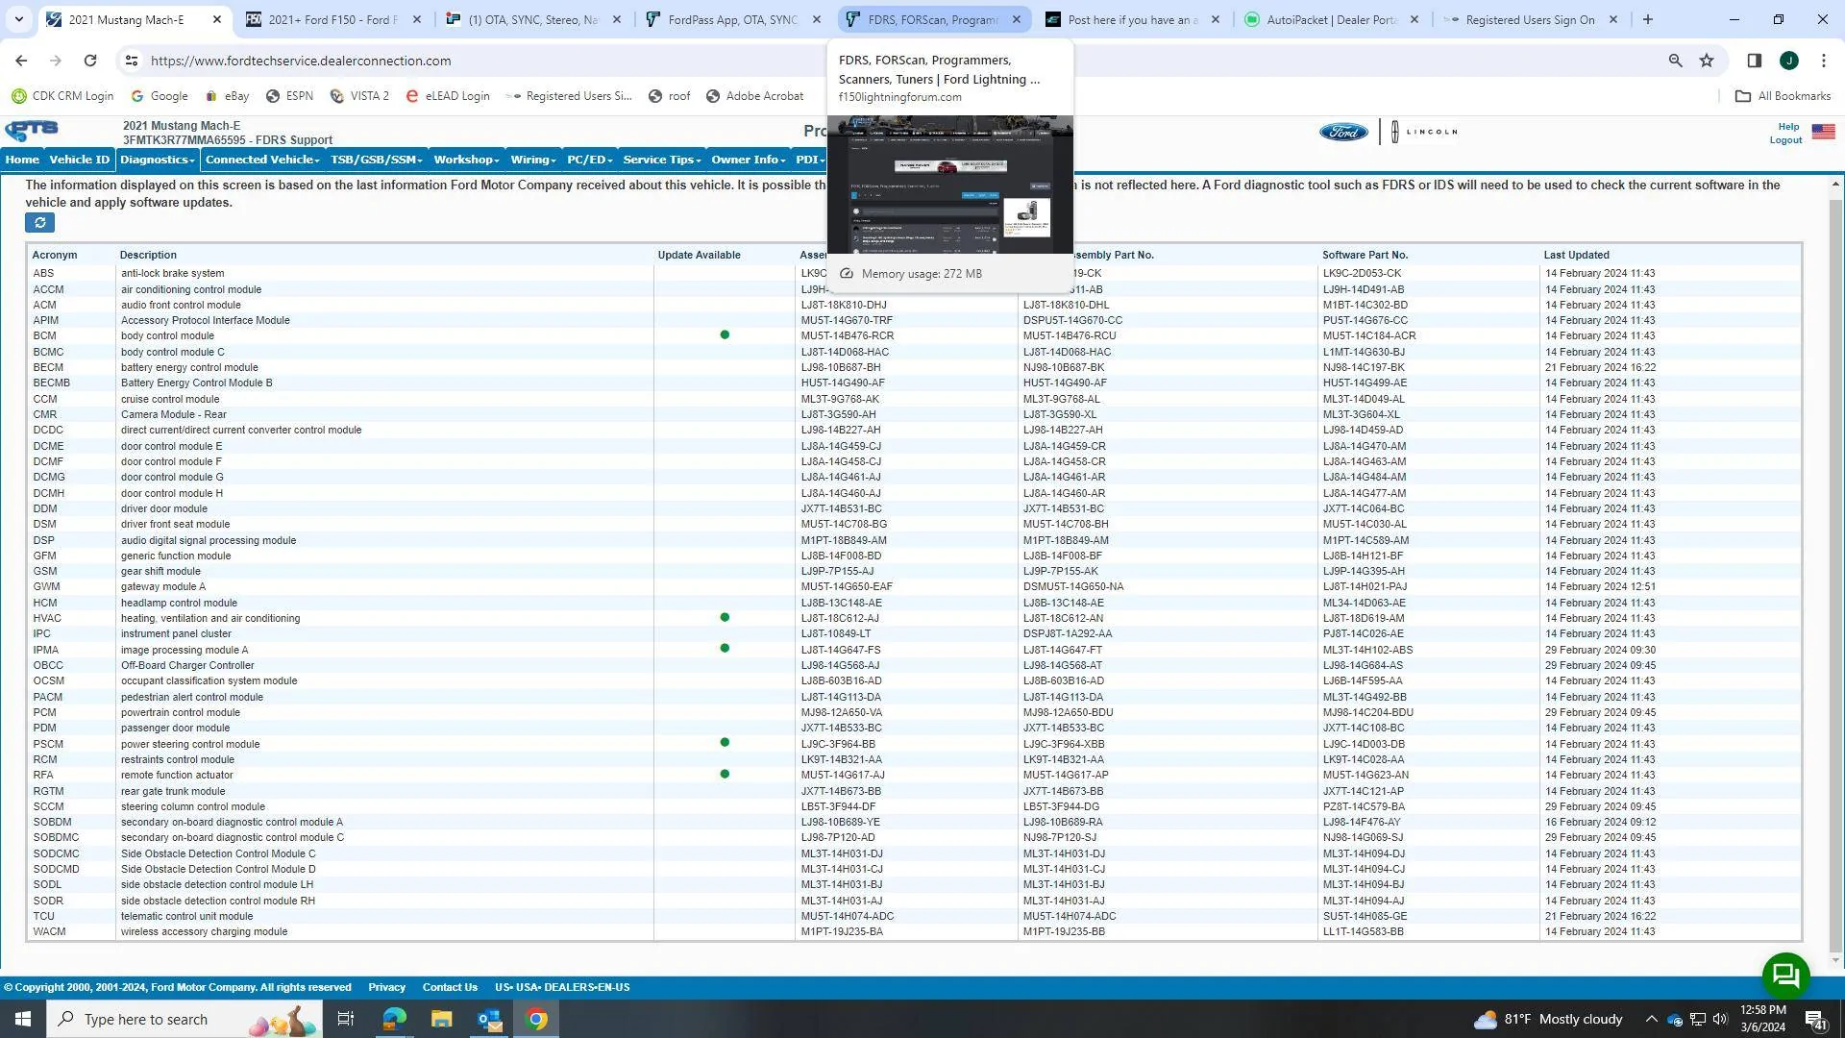Open the Vehicle ID menu item
The width and height of the screenshot is (1845, 1038).
tap(79, 160)
